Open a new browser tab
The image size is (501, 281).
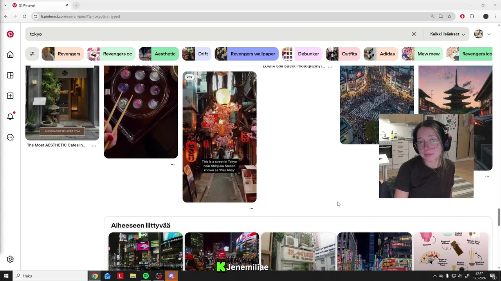click(76, 5)
